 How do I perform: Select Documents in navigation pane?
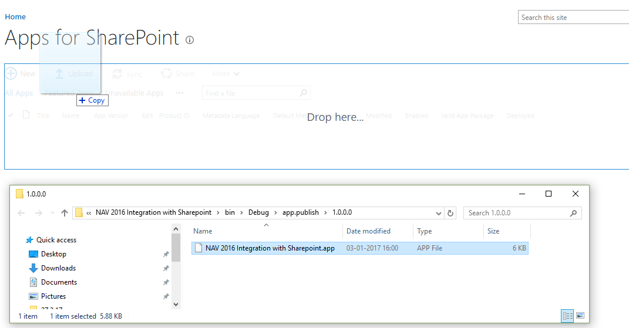click(x=59, y=282)
